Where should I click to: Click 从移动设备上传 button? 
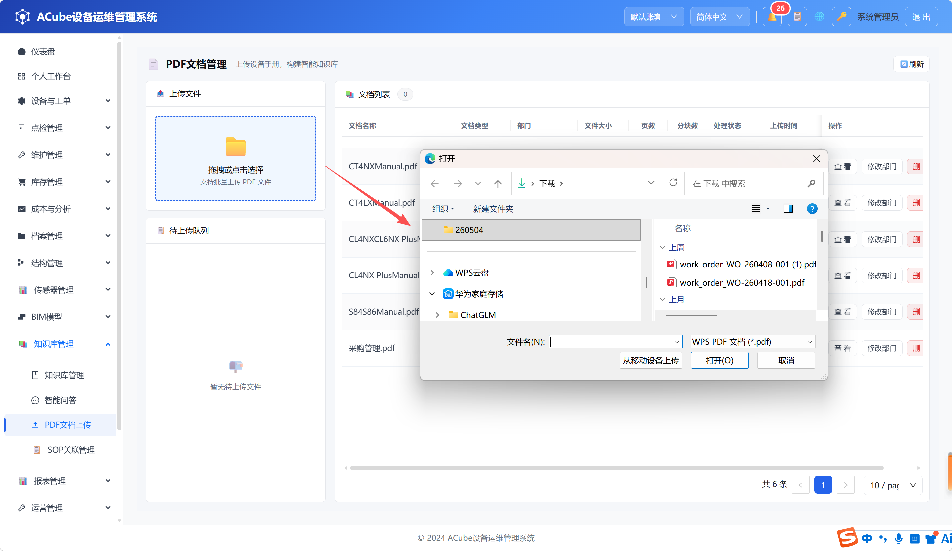click(x=651, y=361)
